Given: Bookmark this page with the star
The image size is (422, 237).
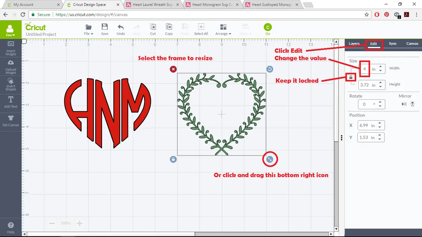Looking at the screenshot, I should pos(367,15).
